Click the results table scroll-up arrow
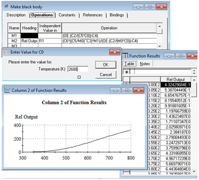 [x=194, y=80]
